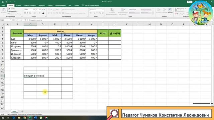The width and height of the screenshot is (214, 120).
Task: Open the Chrome taskbar icon
Action: click(x=24, y=118)
